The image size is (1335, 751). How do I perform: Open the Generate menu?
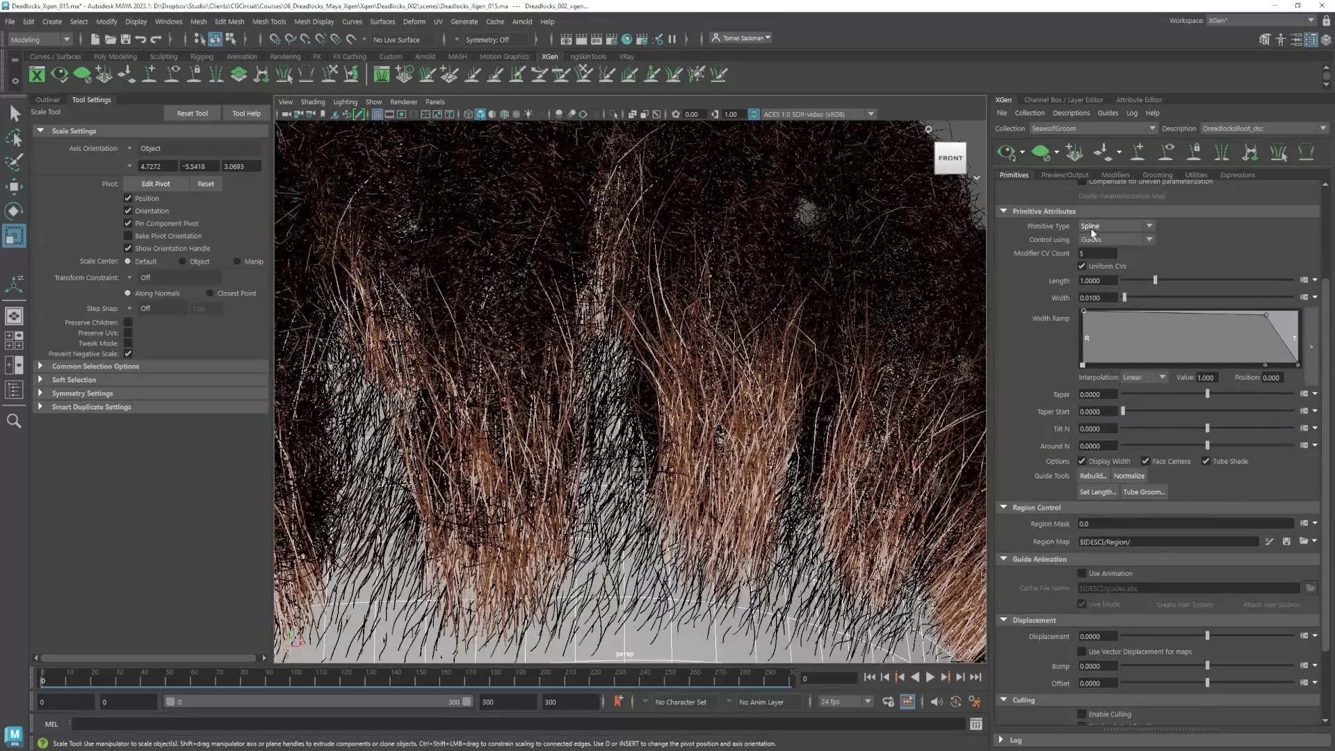[464, 22]
